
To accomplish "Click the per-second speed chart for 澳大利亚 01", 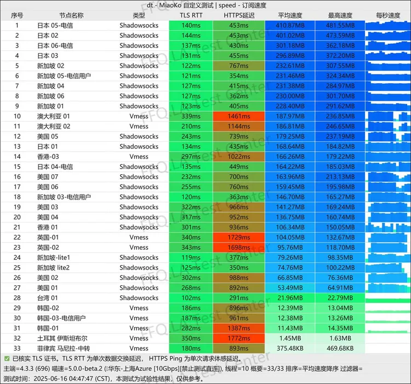I will tap(387, 116).
